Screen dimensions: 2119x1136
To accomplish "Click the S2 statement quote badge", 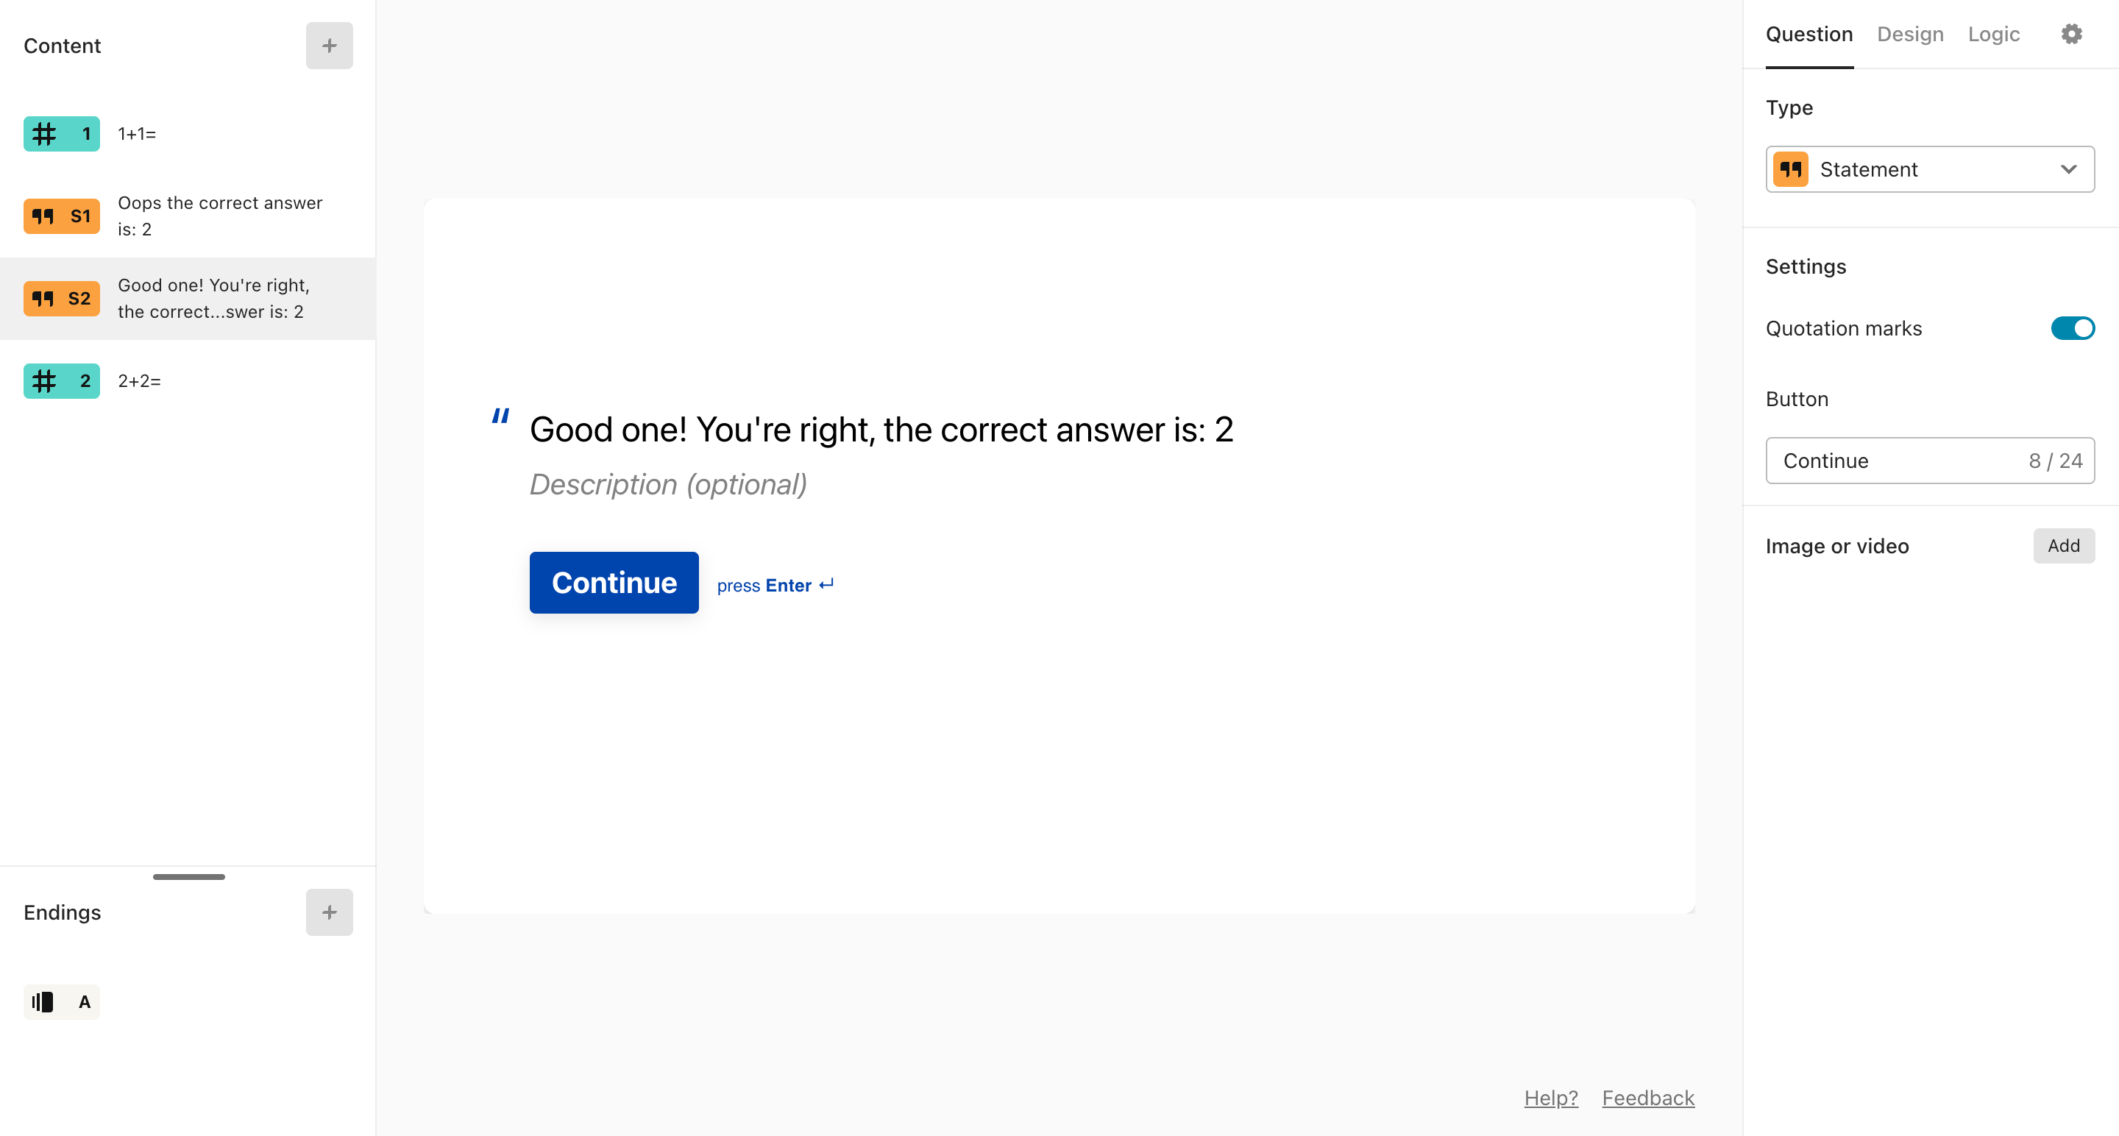I will (x=62, y=298).
